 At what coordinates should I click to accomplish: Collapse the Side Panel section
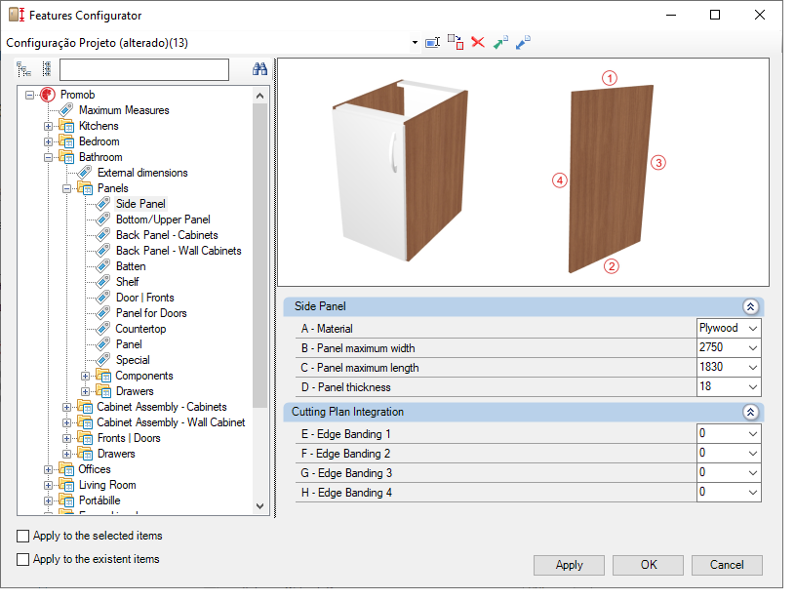pos(750,306)
